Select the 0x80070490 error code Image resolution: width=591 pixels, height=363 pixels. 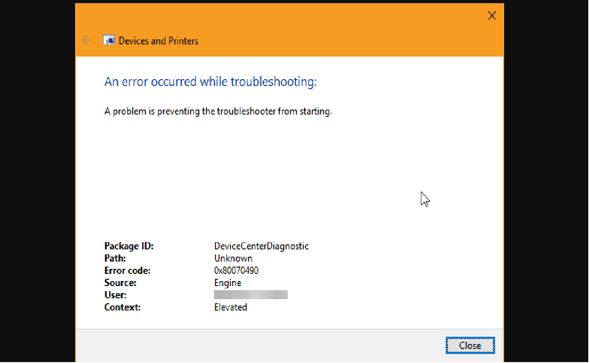[236, 270]
